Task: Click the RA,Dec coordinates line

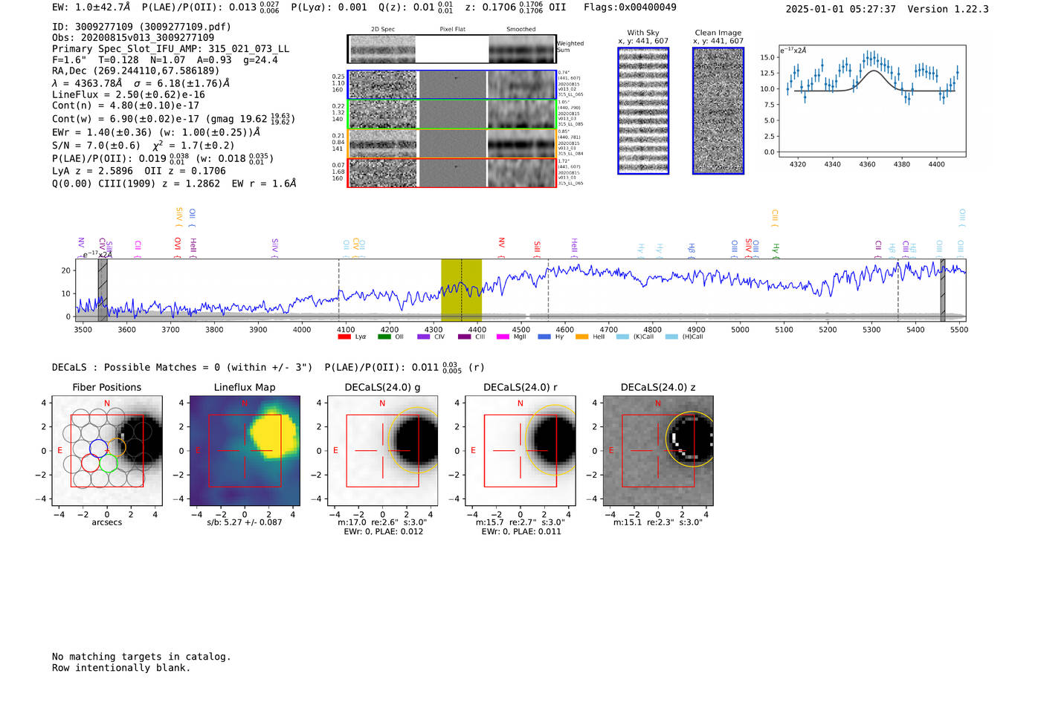Action: click(x=135, y=71)
